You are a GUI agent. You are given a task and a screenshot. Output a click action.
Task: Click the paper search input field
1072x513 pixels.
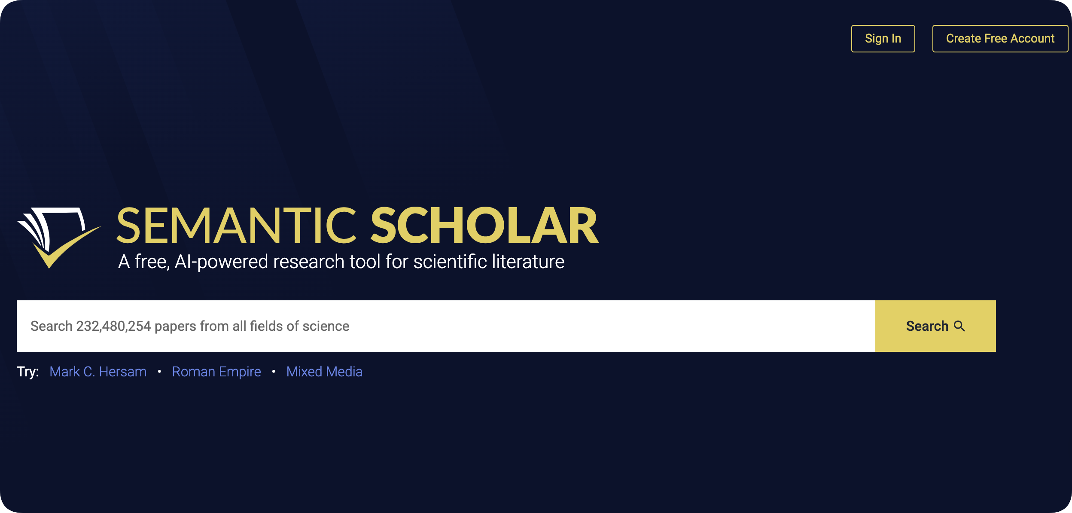429,326
